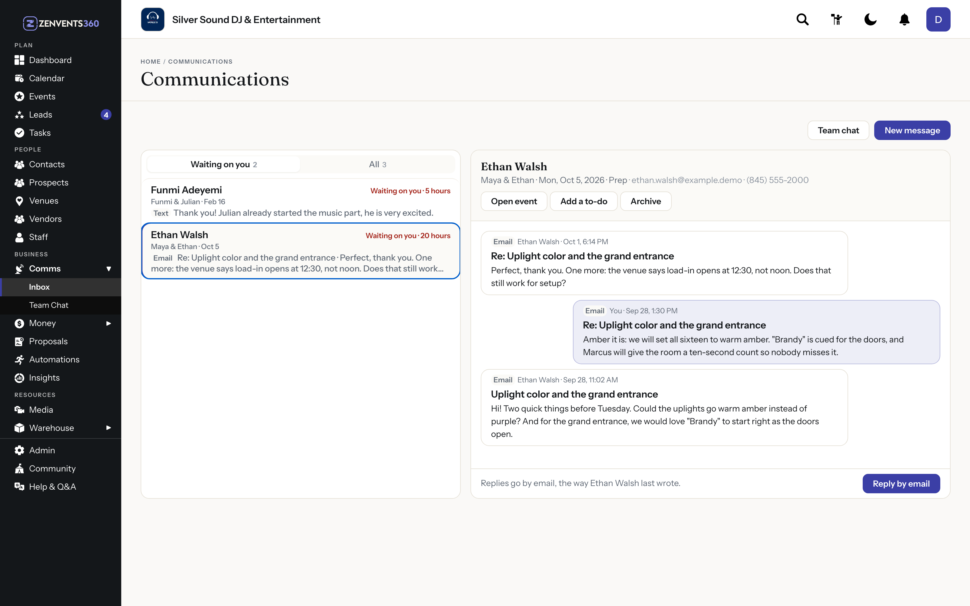Image resolution: width=970 pixels, height=606 pixels.
Task: Click the New message button
Action: pos(912,130)
